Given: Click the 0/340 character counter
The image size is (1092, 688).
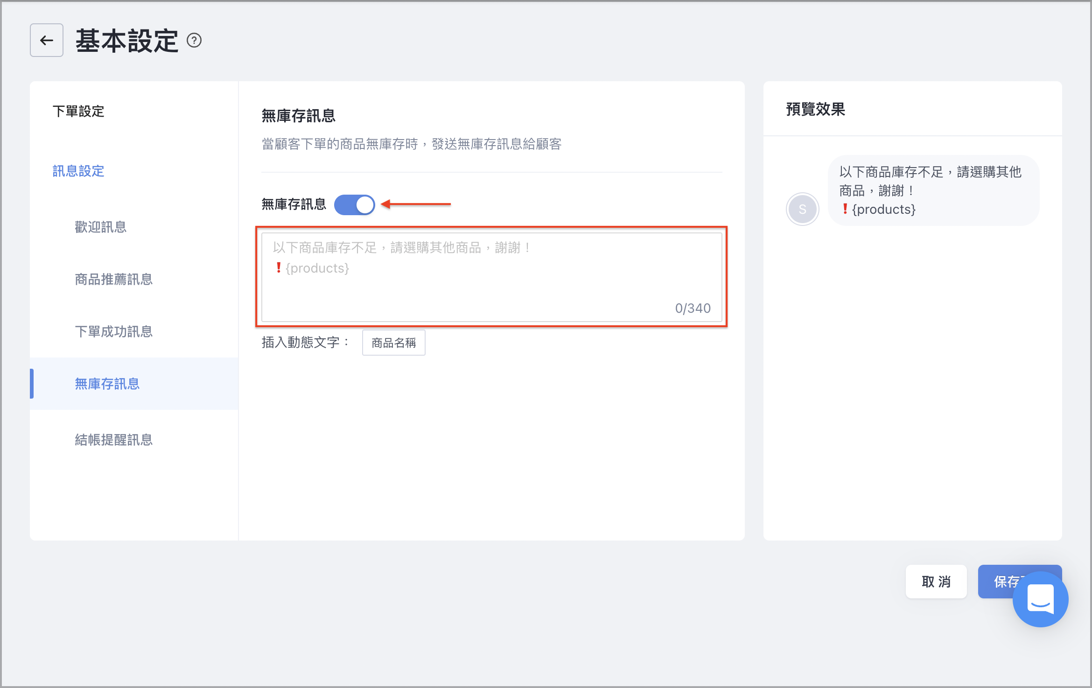Looking at the screenshot, I should click(693, 308).
